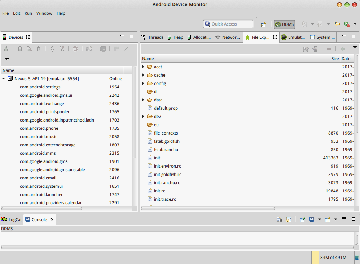Viewport: 360px width, 264px height.
Task: Click the 83M of 491M heap status
Action: tap(333, 258)
